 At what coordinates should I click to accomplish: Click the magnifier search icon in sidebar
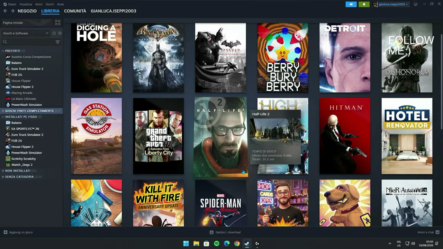pos(5,42)
